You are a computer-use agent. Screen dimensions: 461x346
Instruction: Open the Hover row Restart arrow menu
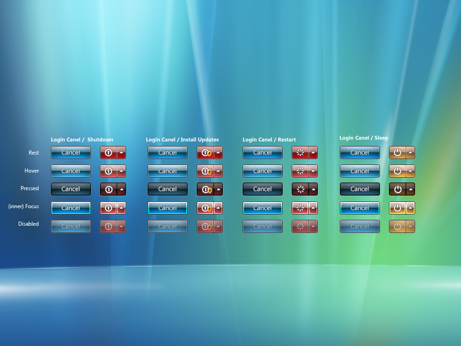[313, 171]
